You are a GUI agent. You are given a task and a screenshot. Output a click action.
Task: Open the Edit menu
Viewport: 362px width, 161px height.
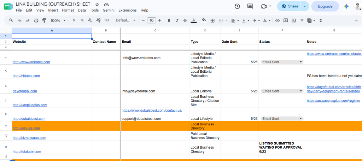pos(29,10)
